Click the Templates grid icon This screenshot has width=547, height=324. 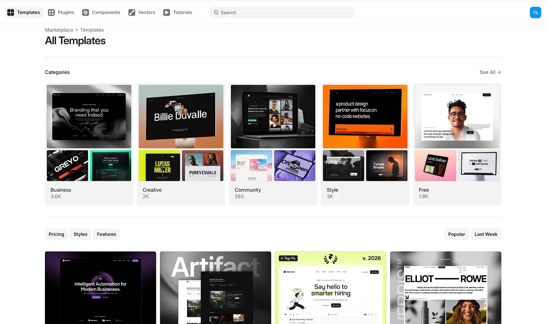tap(11, 13)
